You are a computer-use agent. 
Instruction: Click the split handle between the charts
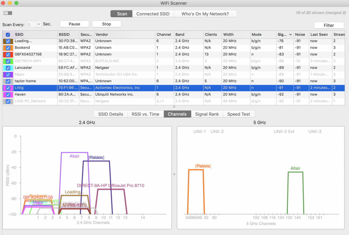pos(174,174)
